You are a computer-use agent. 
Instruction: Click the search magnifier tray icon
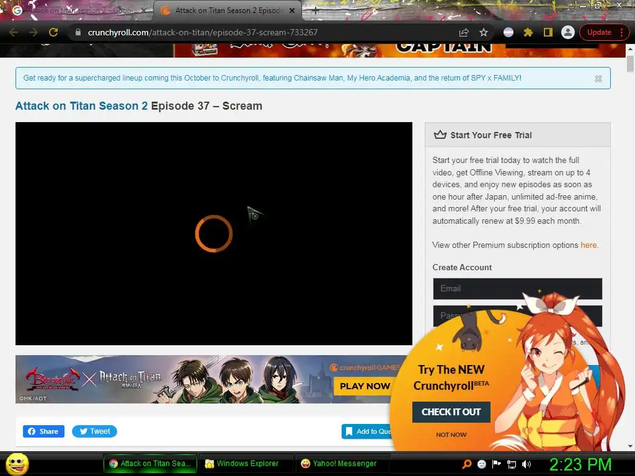pyautogui.click(x=467, y=464)
